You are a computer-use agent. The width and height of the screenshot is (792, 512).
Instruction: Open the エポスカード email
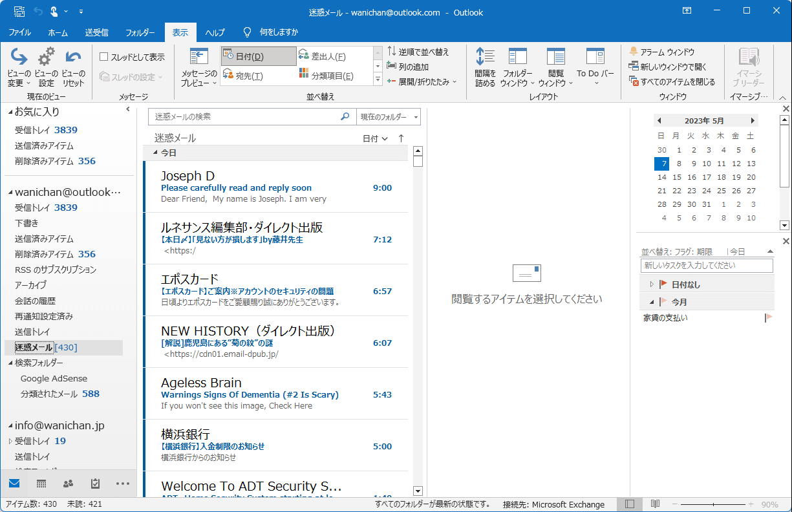point(277,290)
